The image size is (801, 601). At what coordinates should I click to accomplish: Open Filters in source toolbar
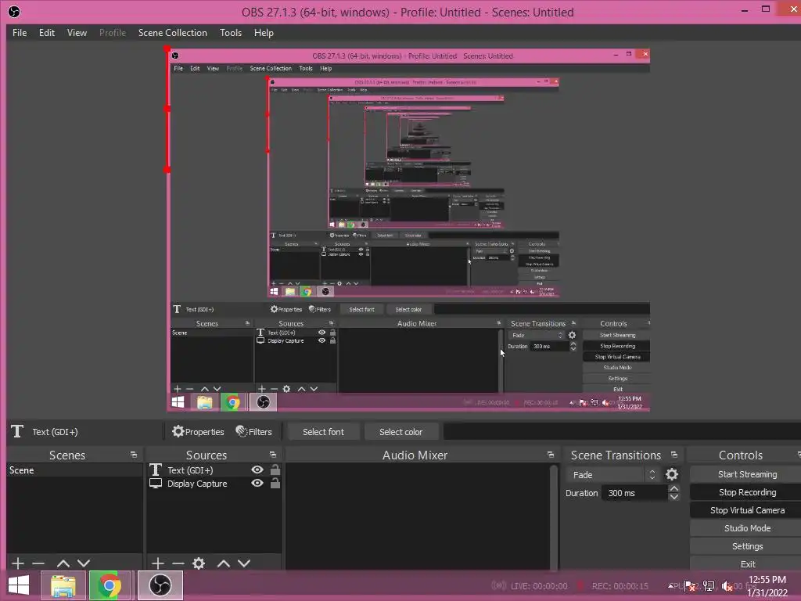coord(254,432)
